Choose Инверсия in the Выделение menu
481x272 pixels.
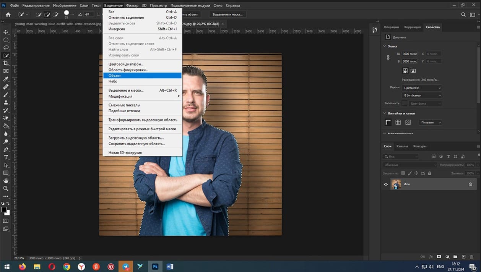pos(142,29)
